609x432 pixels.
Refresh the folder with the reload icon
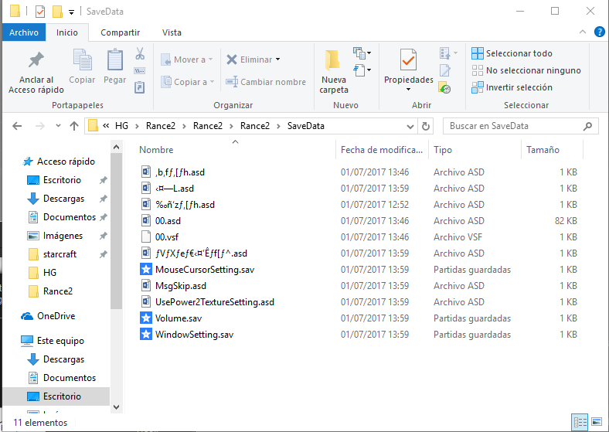point(426,126)
